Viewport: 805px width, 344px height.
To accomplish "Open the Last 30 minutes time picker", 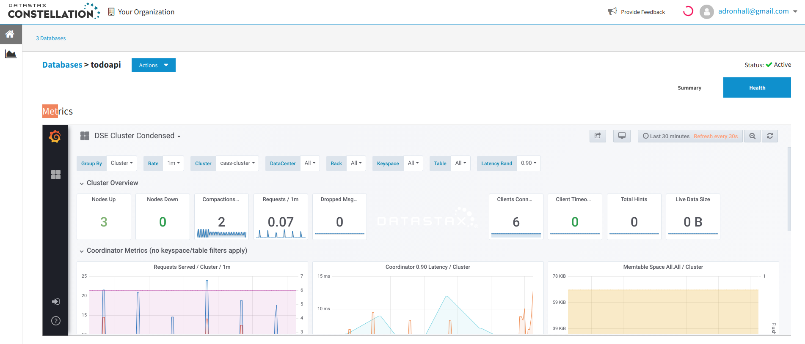I will 690,136.
